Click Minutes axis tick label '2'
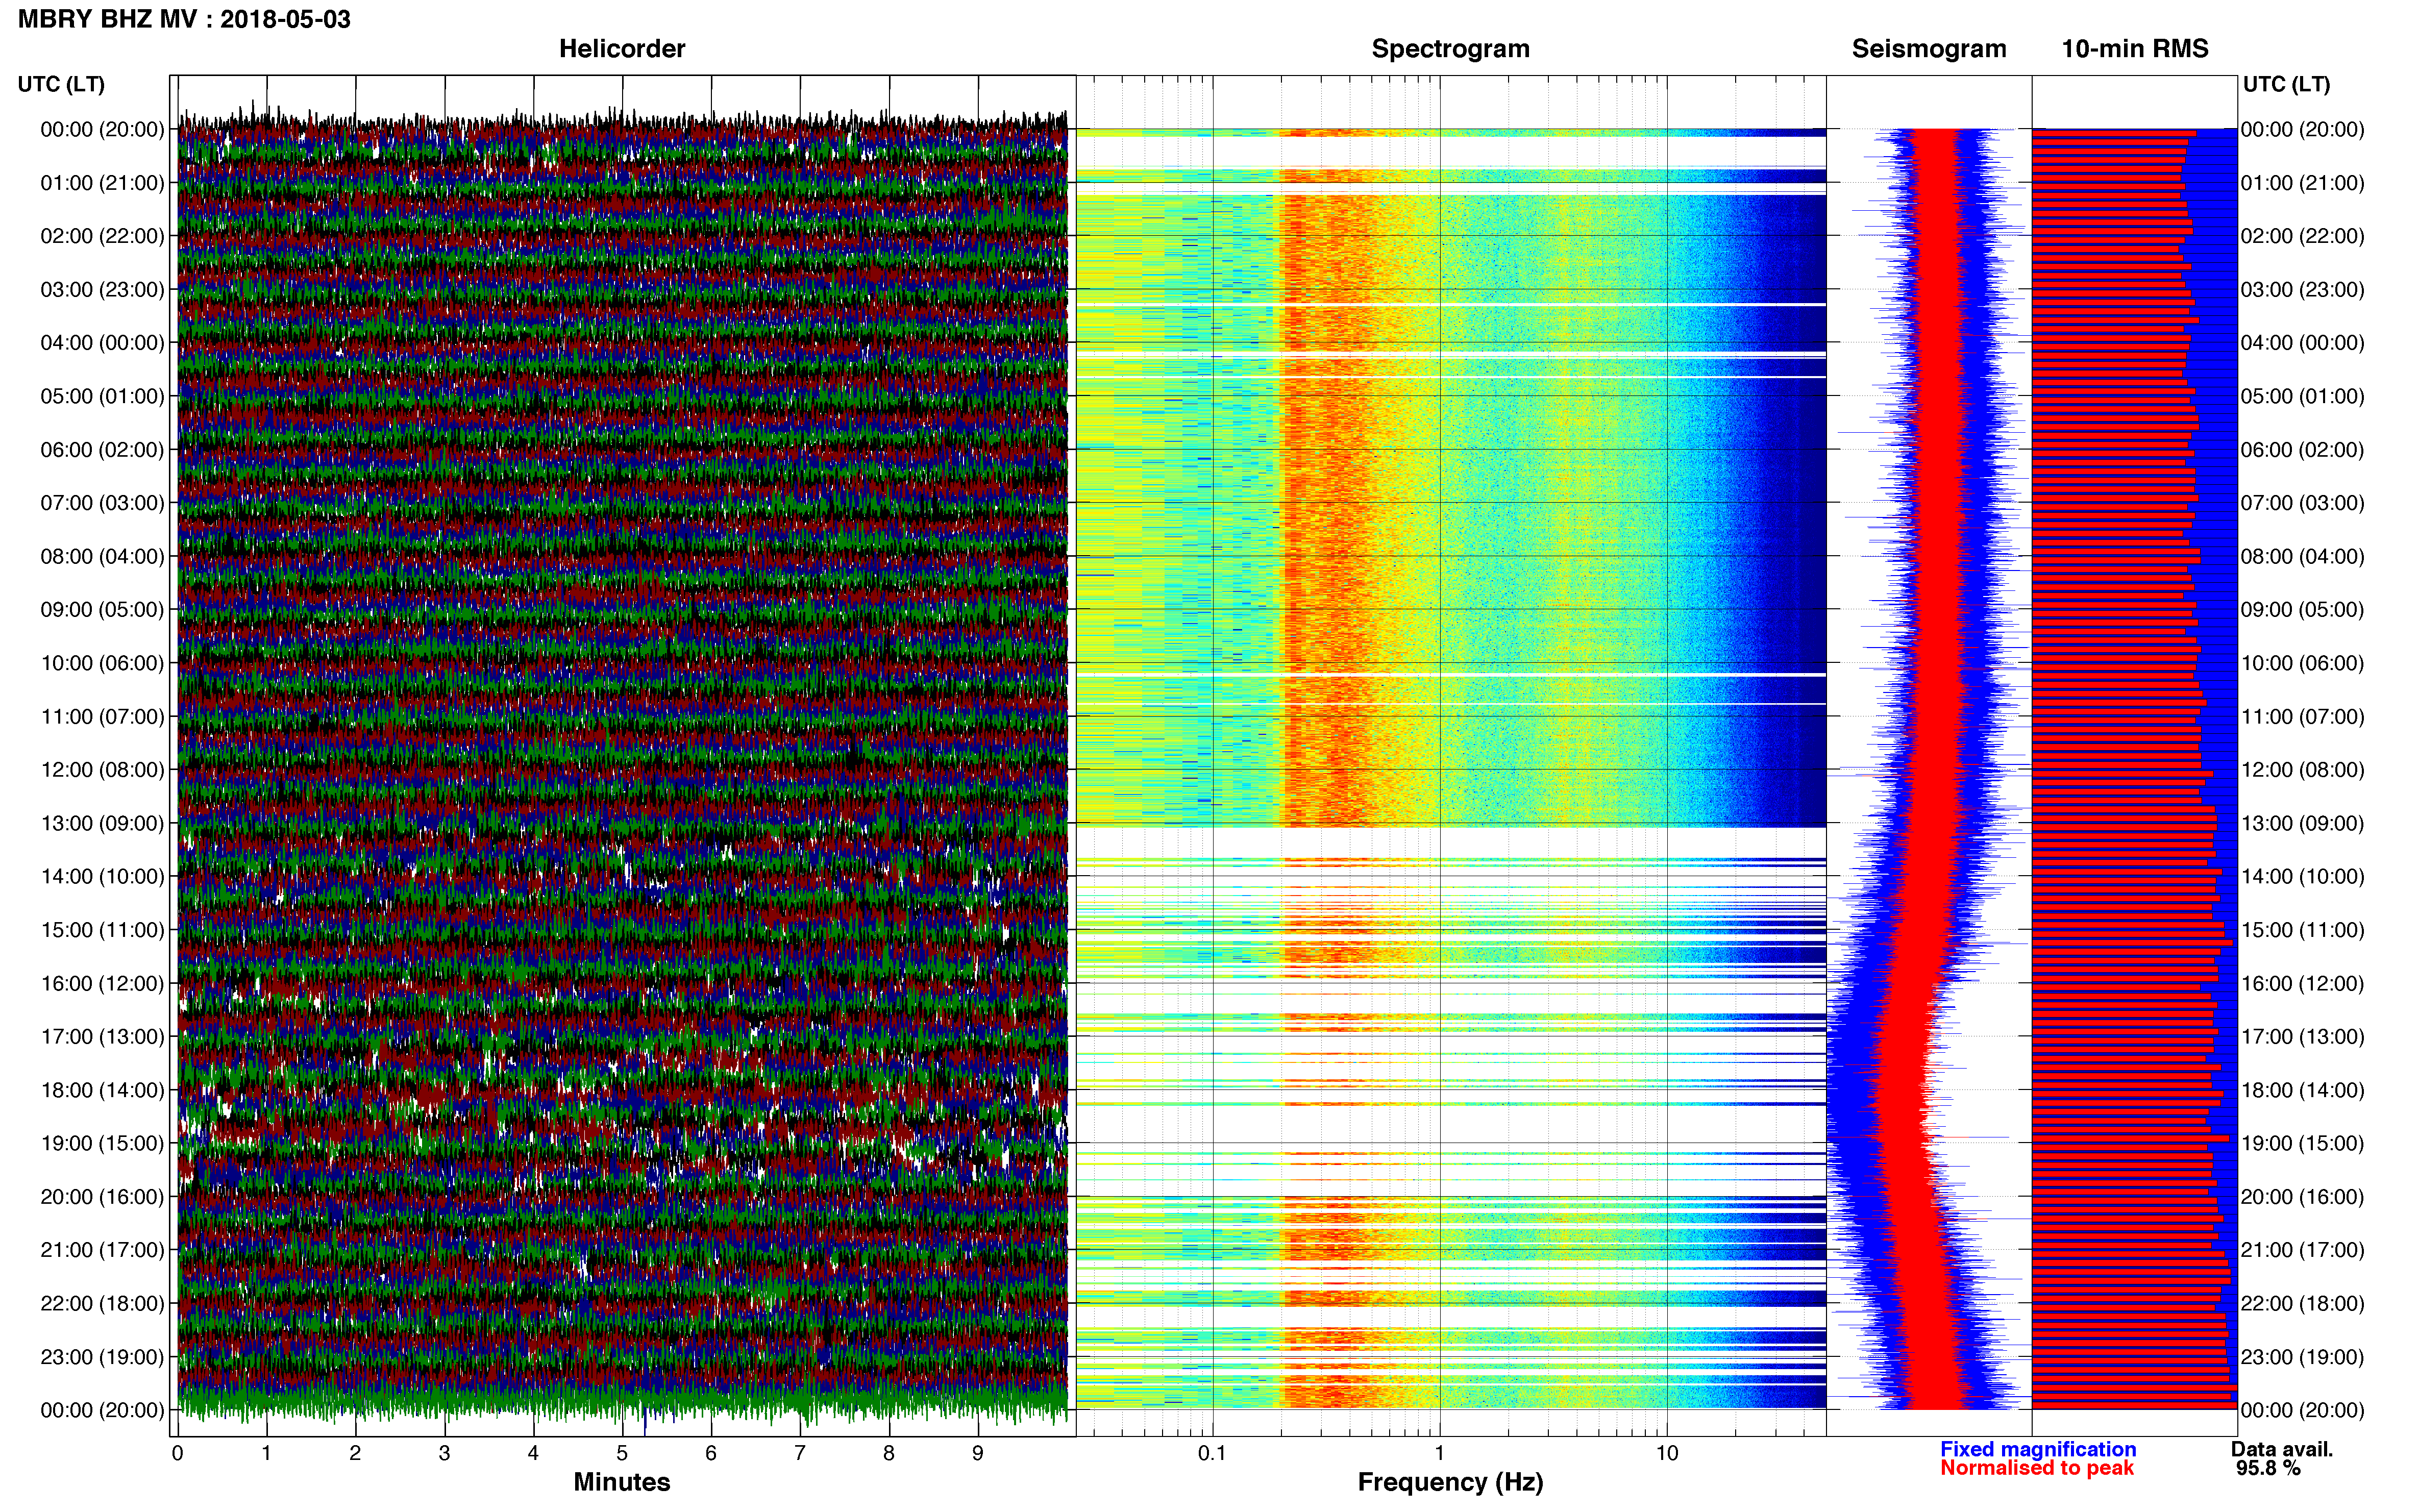 pos(355,1453)
